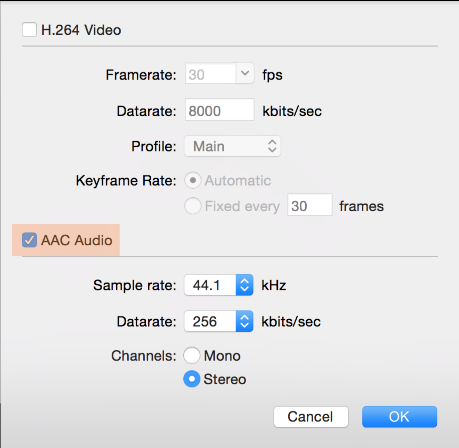459x448 pixels.
Task: Click the Framerate 30 text field
Action: click(210, 74)
